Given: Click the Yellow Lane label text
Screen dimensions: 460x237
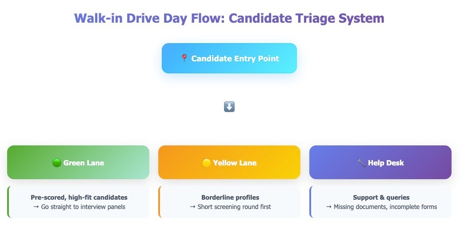Looking at the screenshot, I should click(x=235, y=163).
